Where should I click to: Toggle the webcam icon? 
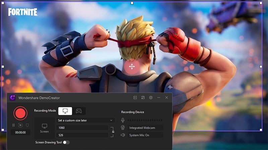[123, 128]
